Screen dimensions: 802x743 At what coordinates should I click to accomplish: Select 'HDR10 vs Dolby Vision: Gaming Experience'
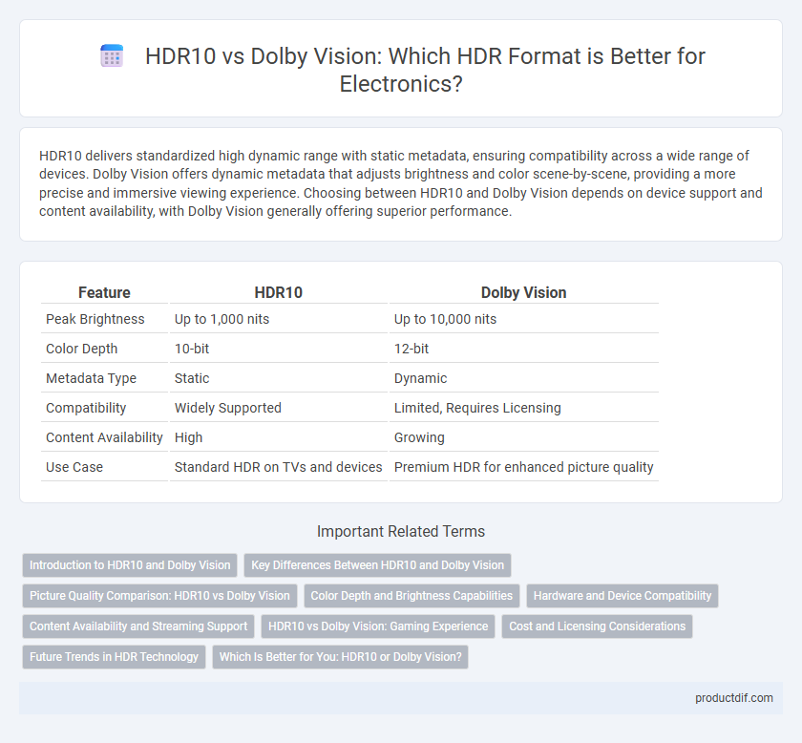pos(378,626)
